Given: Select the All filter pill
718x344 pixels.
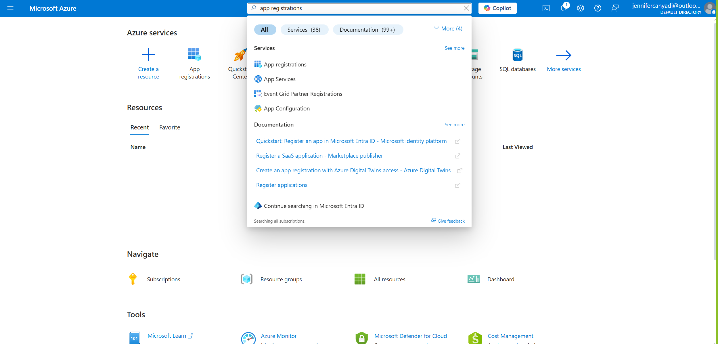Looking at the screenshot, I should point(265,30).
